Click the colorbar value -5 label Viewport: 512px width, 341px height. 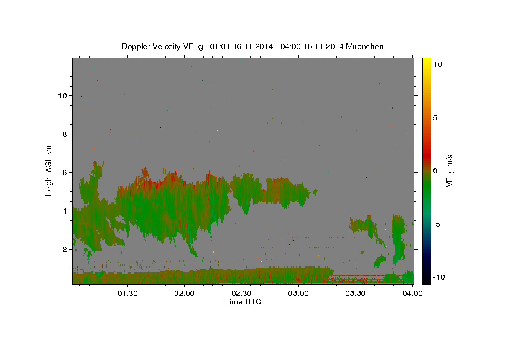point(437,224)
